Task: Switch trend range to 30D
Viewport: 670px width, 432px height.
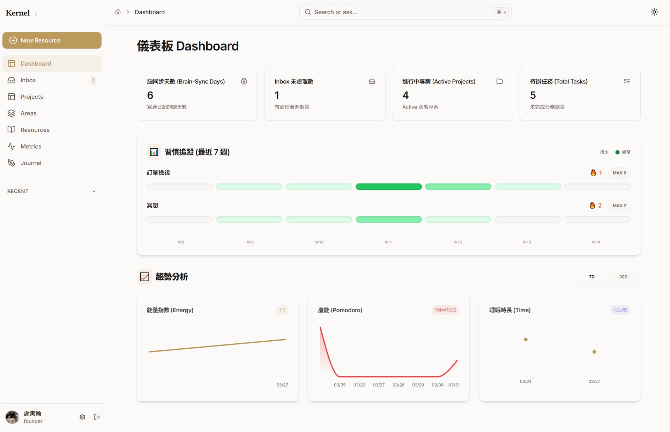Action: [x=623, y=277]
